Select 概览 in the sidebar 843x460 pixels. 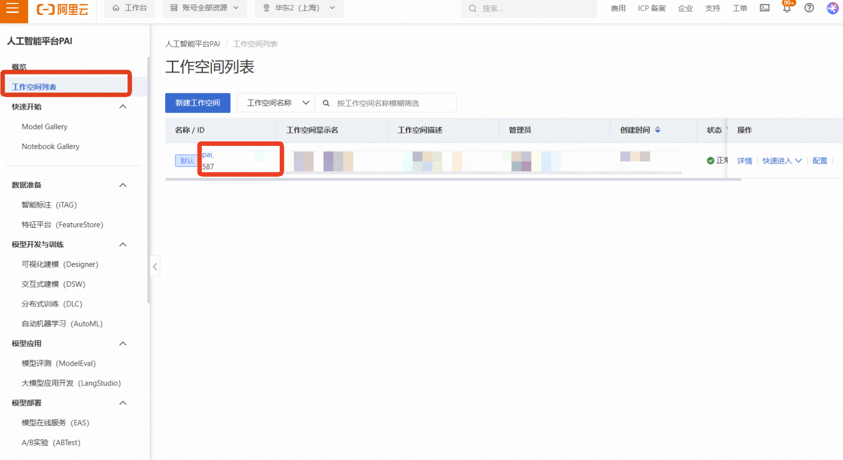[x=19, y=67]
